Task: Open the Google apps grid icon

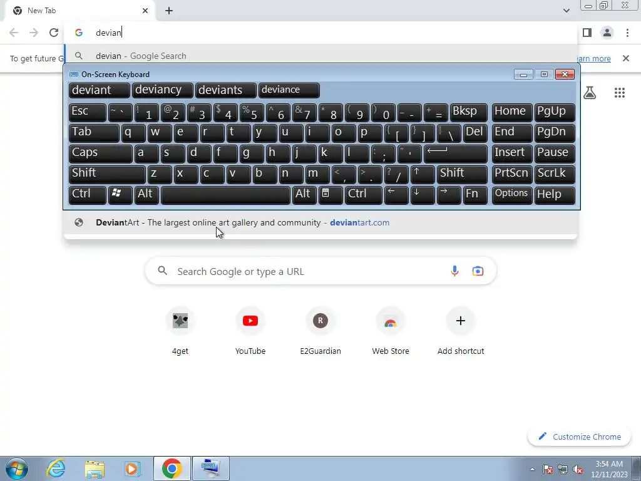Action: (620, 93)
